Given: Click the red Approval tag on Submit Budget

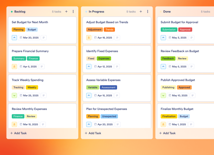Looking at the screenshot, I should tap(185, 30).
